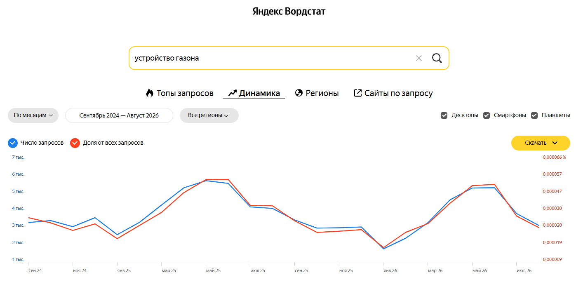Click the ноя 24 axis label
Image resolution: width=576 pixels, height=282 pixels.
tap(80, 271)
